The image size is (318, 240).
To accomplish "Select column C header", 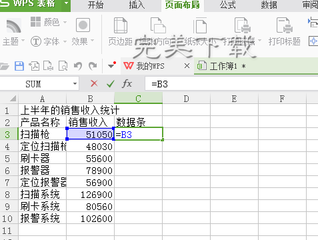I will coord(138,99).
